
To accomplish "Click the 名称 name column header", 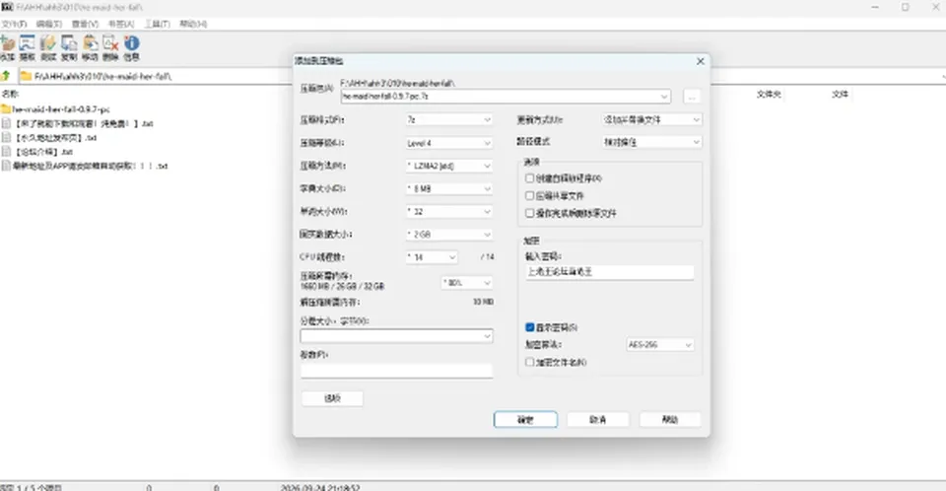I will tap(10, 95).
